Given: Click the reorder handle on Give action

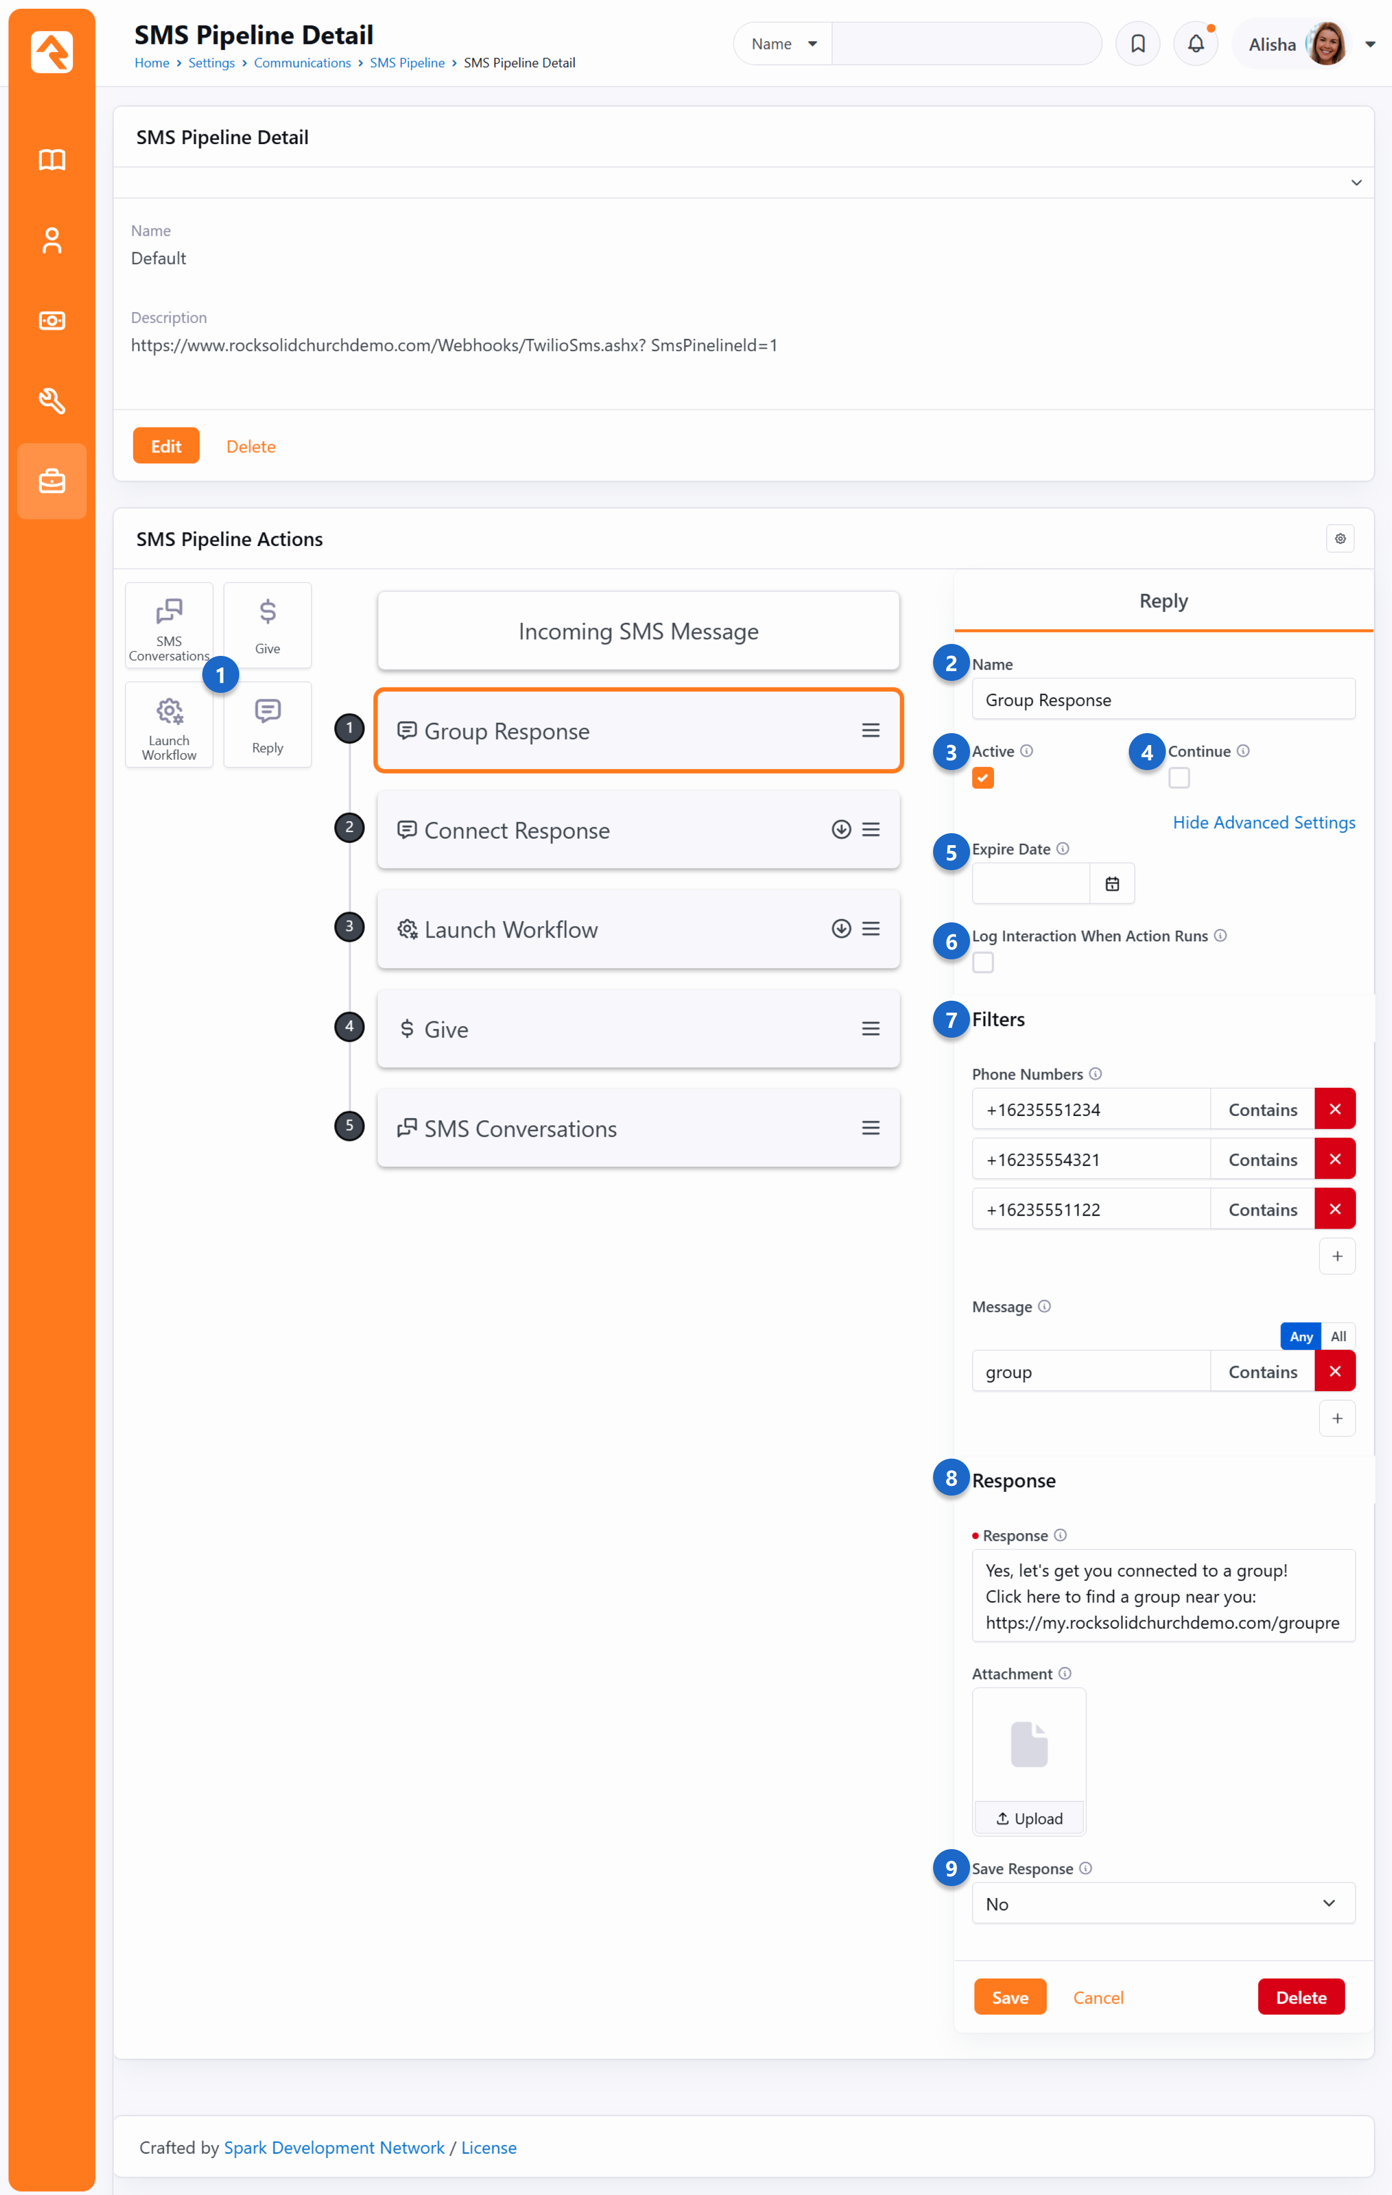Looking at the screenshot, I should point(871,1029).
